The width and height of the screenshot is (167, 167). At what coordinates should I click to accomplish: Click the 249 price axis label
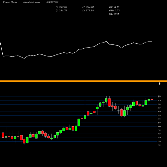point(159,112)
